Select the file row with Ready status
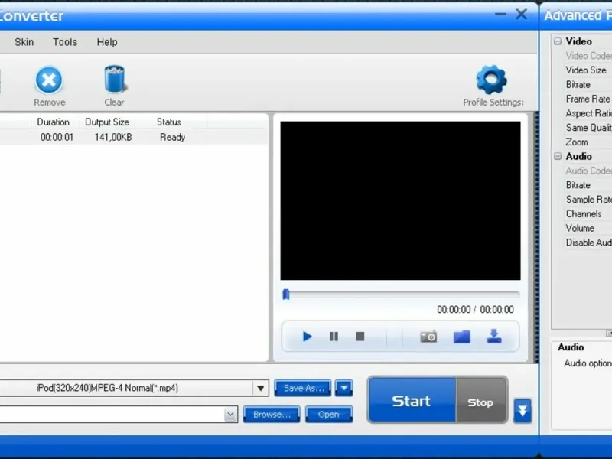Screen dimensions: 612x459 click(x=134, y=138)
